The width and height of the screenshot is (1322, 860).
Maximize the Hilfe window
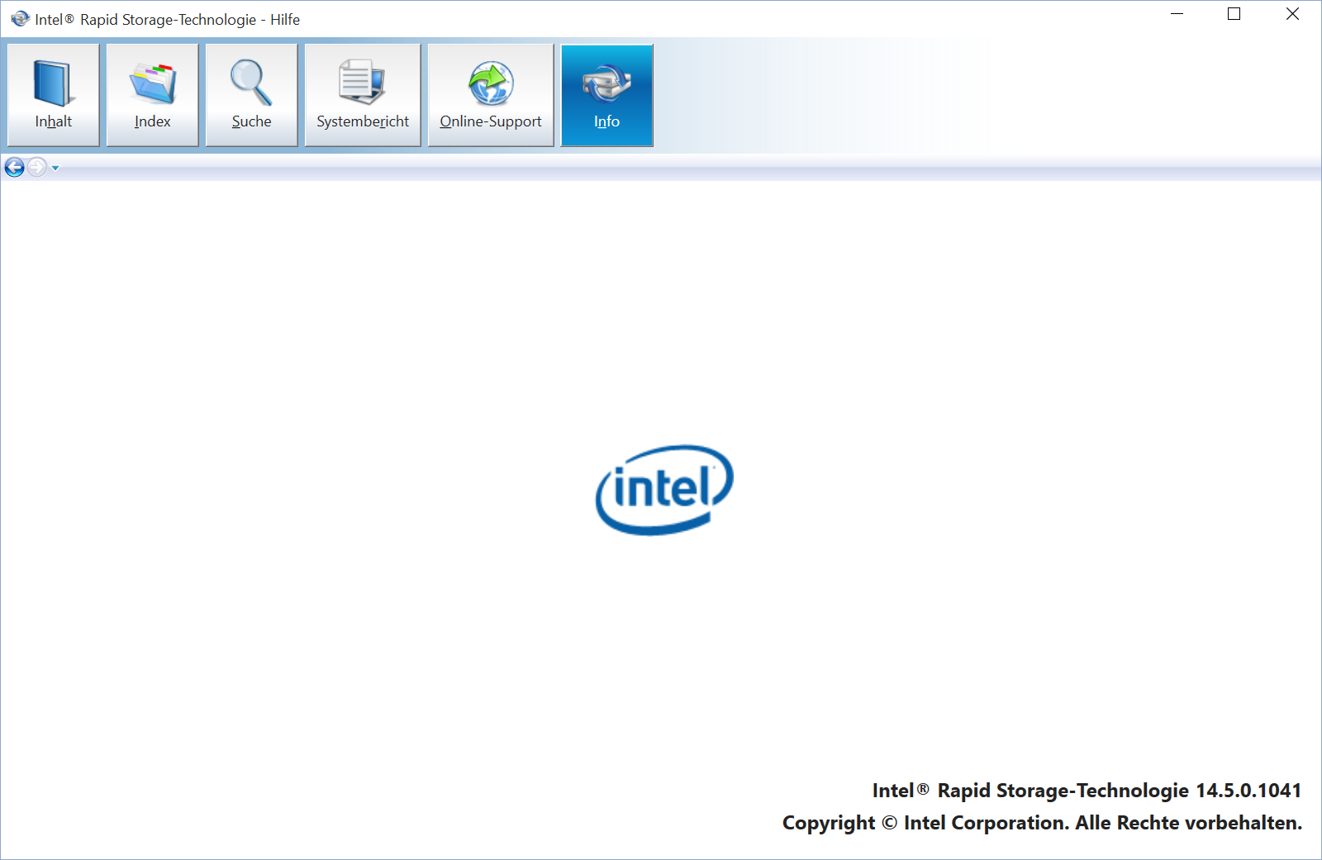pyautogui.click(x=1234, y=14)
